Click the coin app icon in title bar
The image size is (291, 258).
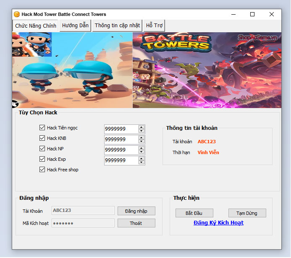[17, 14]
